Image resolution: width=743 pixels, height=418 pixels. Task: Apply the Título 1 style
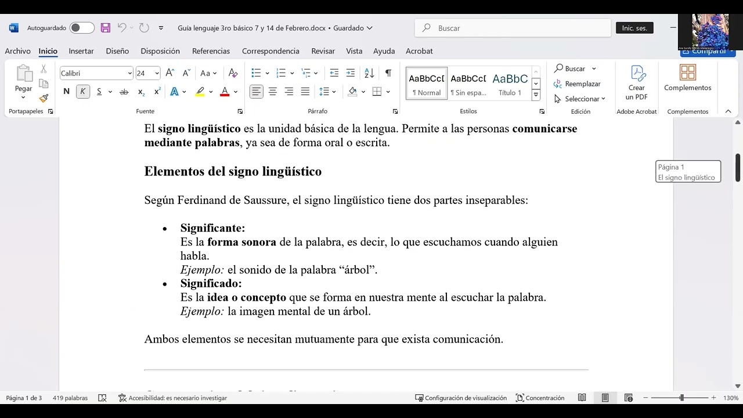[x=510, y=84]
